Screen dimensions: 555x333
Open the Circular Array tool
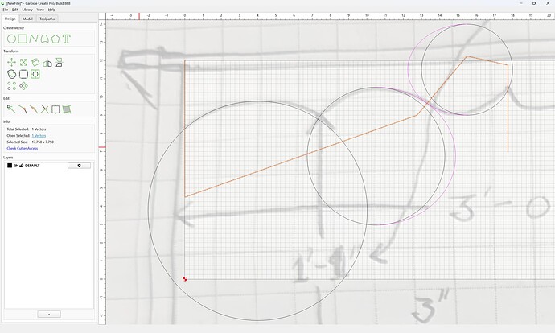(x=23, y=86)
